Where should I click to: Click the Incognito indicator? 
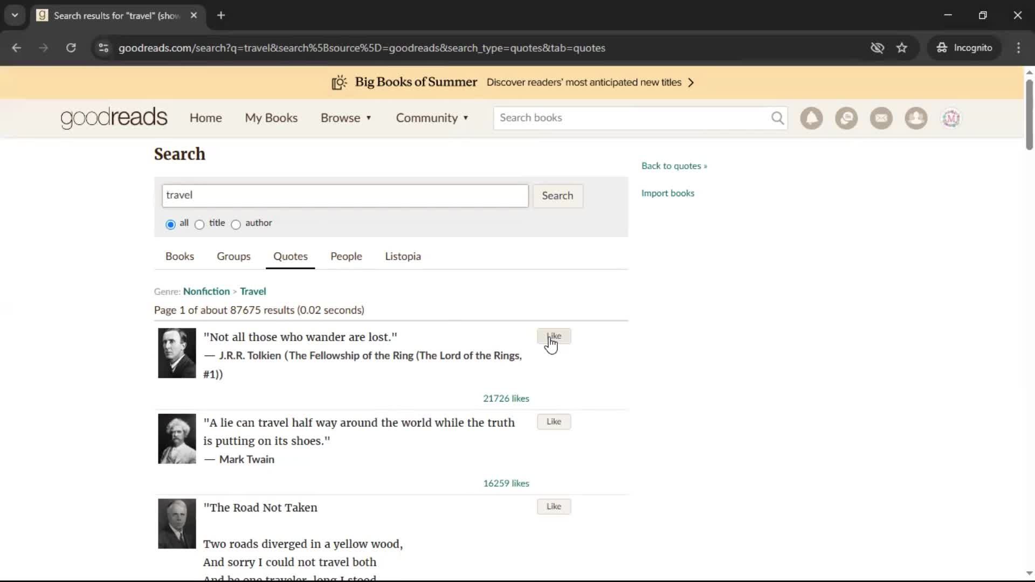964,48
